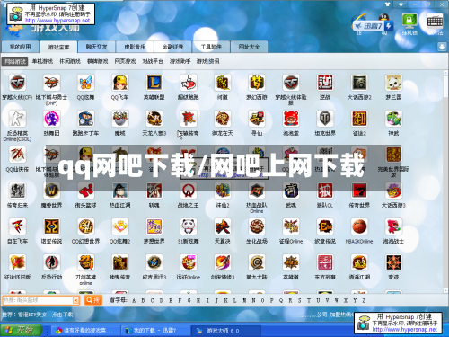The height and width of the screenshot is (337, 449).
Task: Select the 网页游戏 subcategory
Action: 125,61
